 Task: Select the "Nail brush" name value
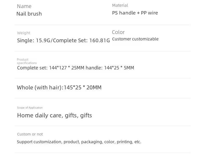point(29,14)
